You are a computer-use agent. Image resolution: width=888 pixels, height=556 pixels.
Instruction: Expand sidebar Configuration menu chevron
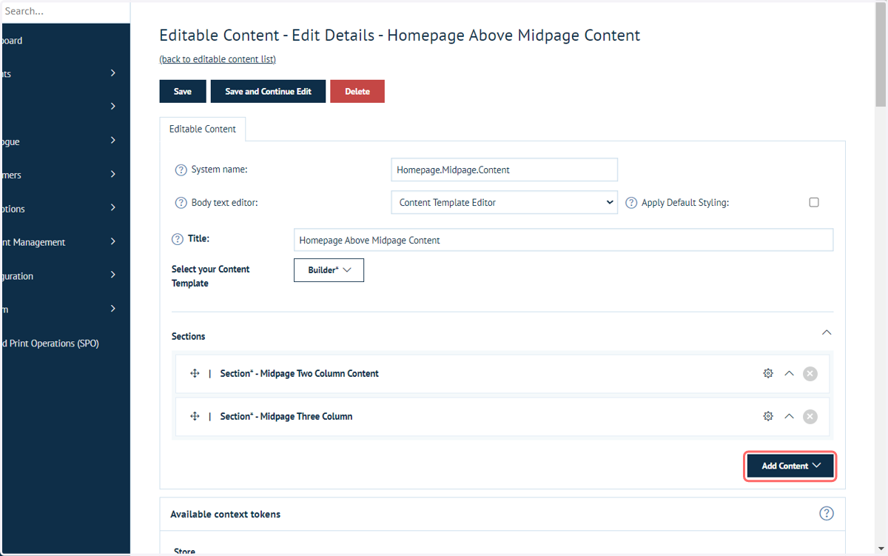(x=112, y=275)
